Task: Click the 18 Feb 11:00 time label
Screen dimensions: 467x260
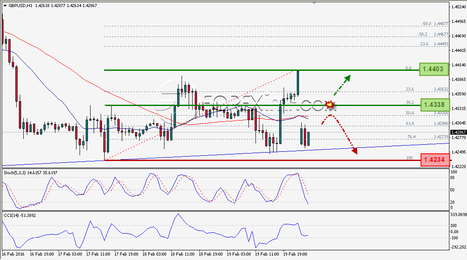Action: click(x=182, y=254)
